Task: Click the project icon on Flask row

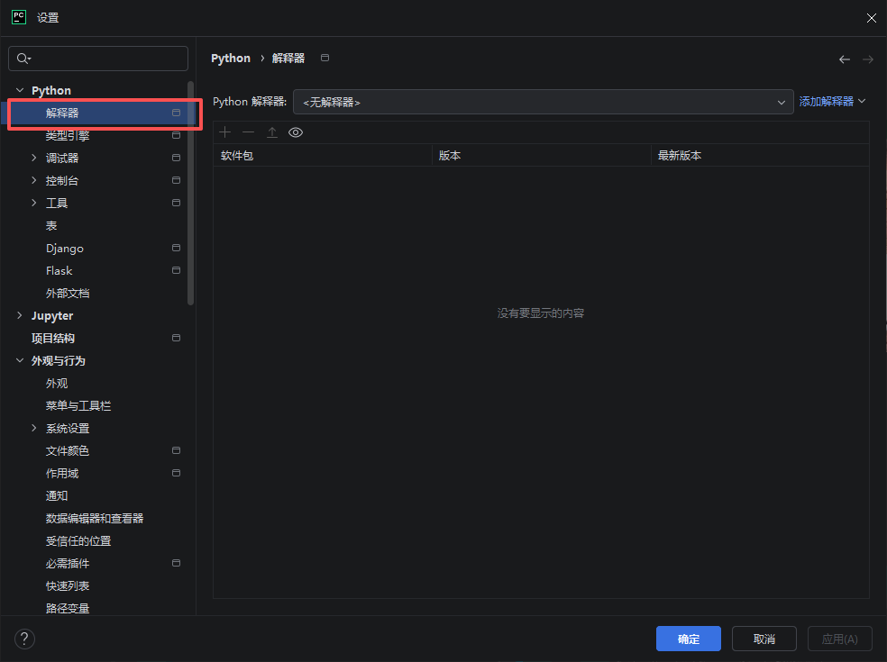Action: coord(176,270)
